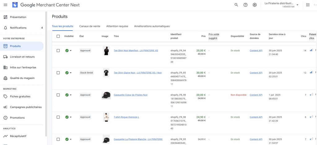The height and width of the screenshot is (145, 317).
Task: Sort by the Clics column header
Action: 303,36
